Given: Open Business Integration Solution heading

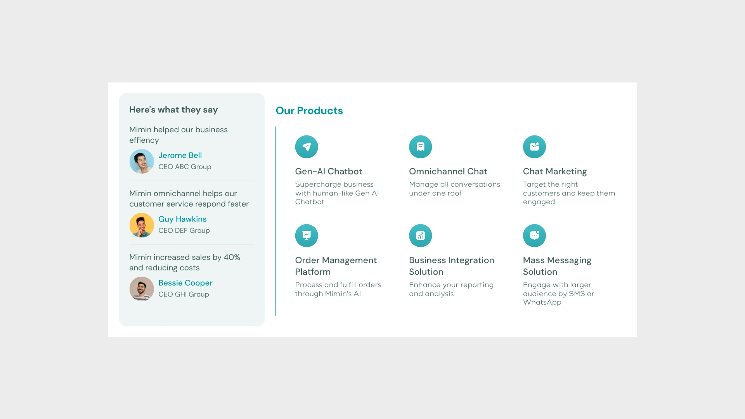Looking at the screenshot, I should point(451,266).
